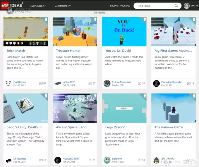Image resolution: width=199 pixels, height=167 pixels.
Task: Click the comments icon on Lego Dragon
Action: (x=140, y=160)
